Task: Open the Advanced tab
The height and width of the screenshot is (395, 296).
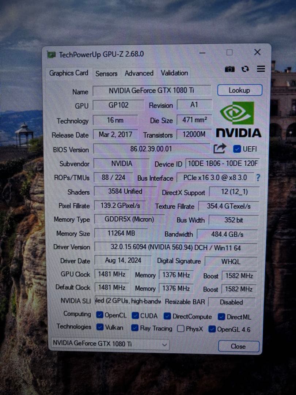Action: (139, 73)
